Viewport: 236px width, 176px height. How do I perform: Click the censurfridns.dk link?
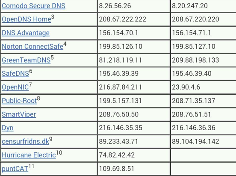click(25, 141)
